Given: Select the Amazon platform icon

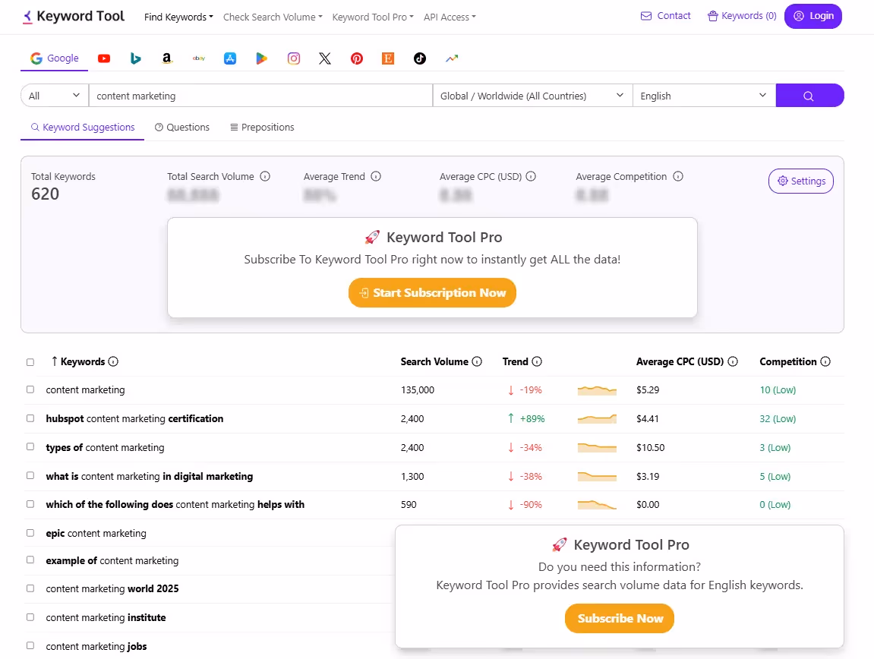Looking at the screenshot, I should pos(166,58).
